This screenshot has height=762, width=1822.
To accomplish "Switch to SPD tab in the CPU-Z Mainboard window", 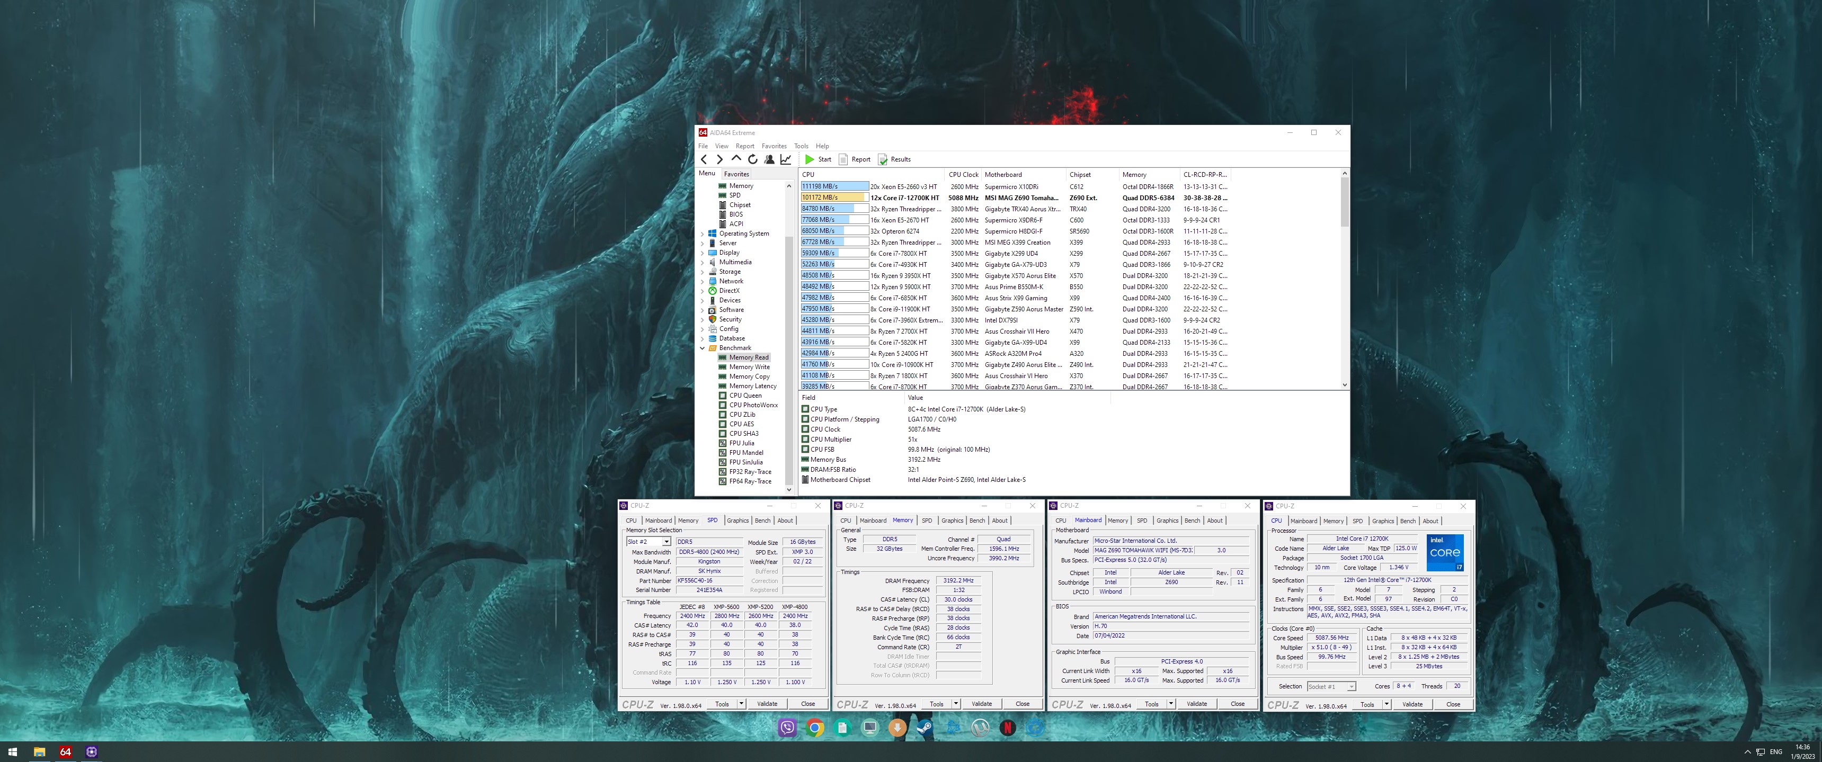I will point(1142,520).
